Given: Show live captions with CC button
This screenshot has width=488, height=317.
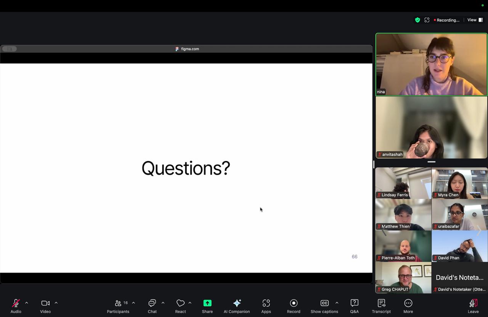Looking at the screenshot, I should click(324, 304).
